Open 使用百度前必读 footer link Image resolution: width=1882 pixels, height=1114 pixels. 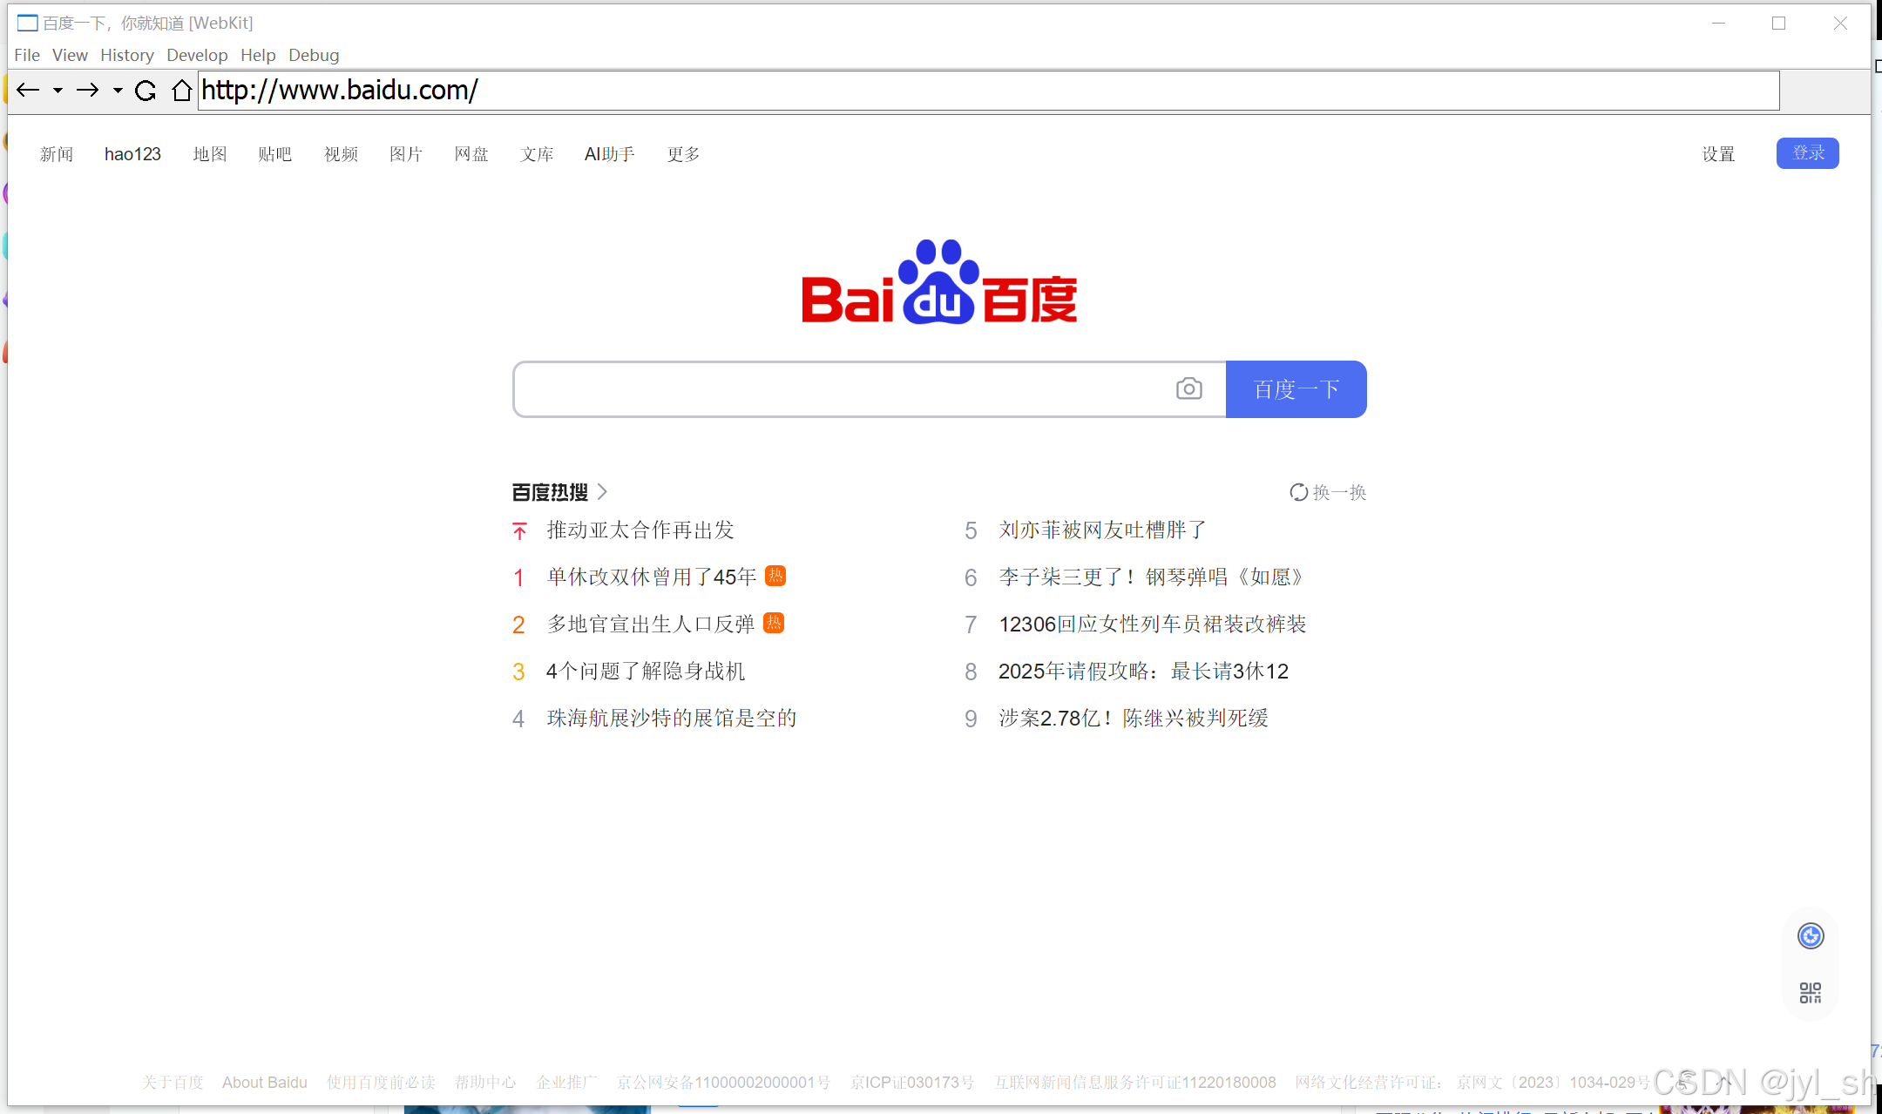click(381, 1083)
